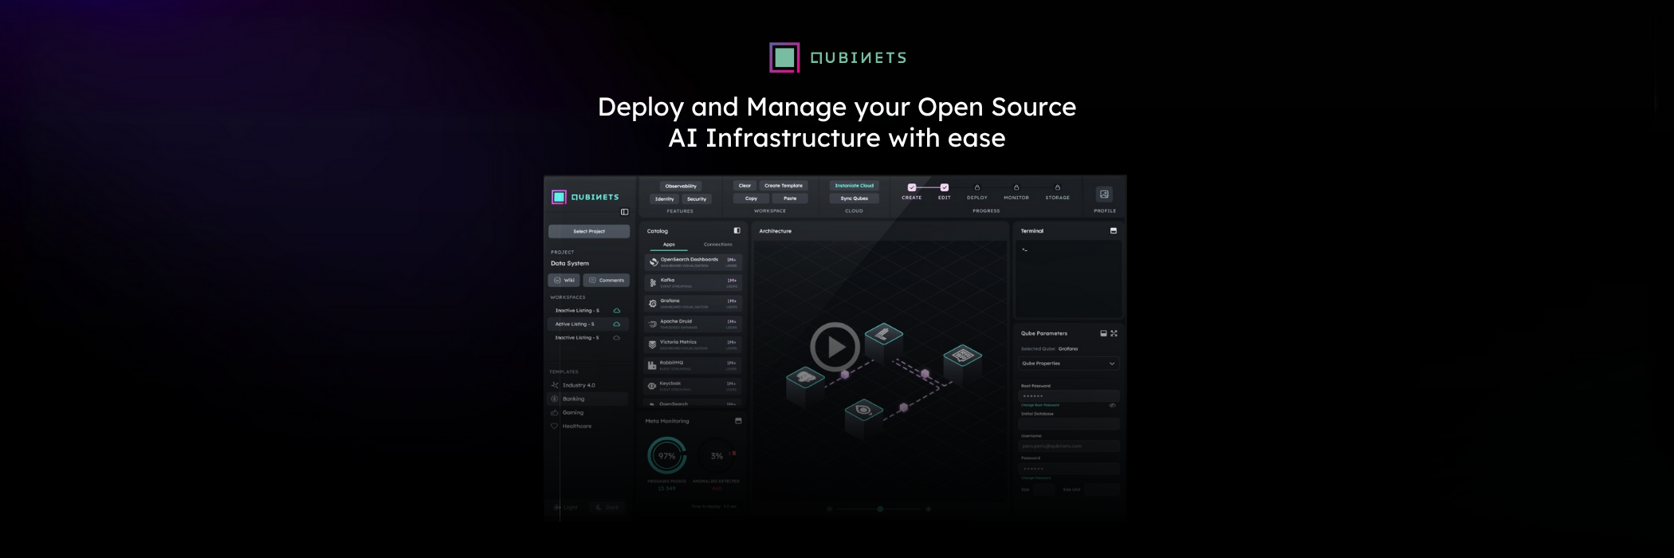Viewport: 1674px width, 558px height.
Task: Click the Initial Database field
Action: point(1069,424)
